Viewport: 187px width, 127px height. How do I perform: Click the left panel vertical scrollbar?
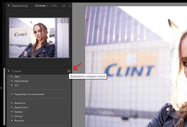4,97
